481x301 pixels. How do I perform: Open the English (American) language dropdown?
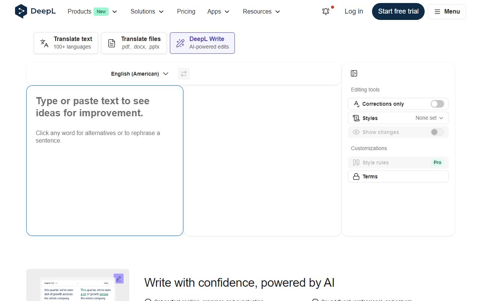[x=139, y=74]
